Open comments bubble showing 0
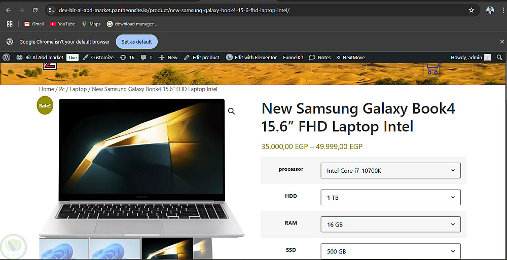This screenshot has width=507, height=260. (147, 58)
